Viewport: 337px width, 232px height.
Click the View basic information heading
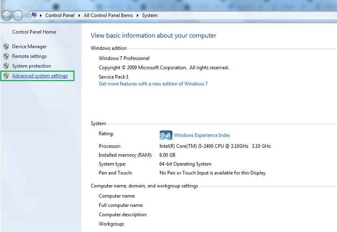click(x=154, y=36)
